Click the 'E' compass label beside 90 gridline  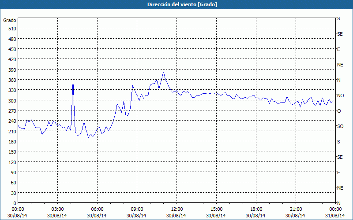(x=338, y=172)
